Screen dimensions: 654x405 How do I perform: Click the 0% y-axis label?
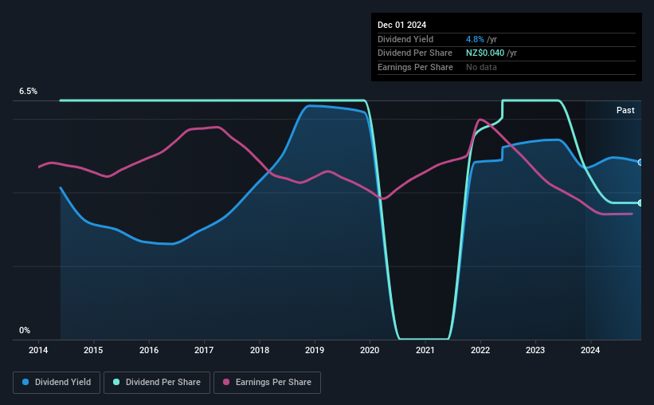25,330
